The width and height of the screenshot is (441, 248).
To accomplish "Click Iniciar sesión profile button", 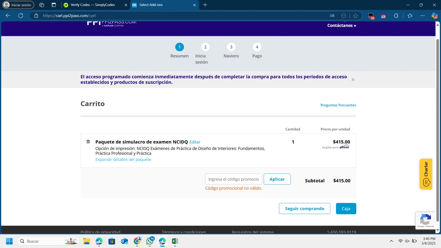I will pyautogui.click(x=18, y=5).
